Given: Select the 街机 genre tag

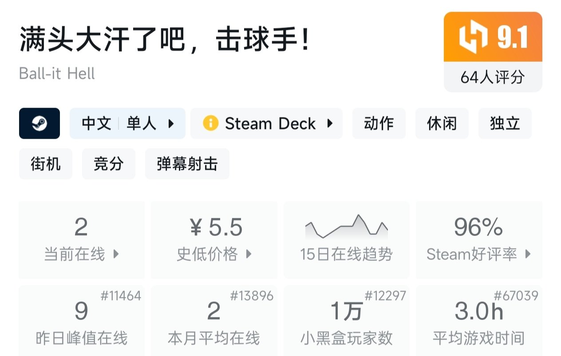Looking at the screenshot, I should [x=45, y=164].
